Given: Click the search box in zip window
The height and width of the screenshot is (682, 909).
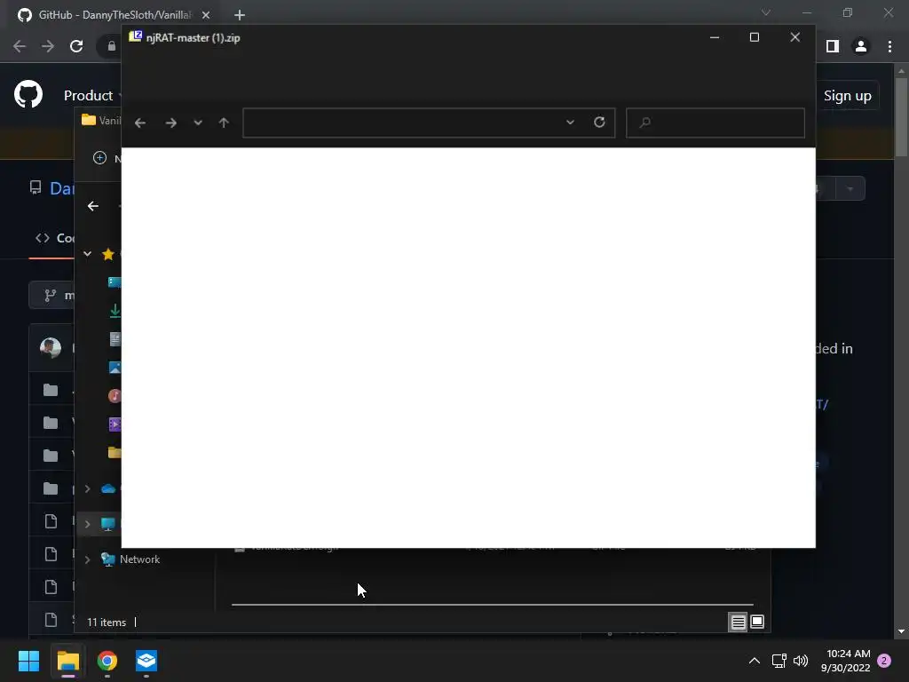Looking at the screenshot, I should click(715, 123).
